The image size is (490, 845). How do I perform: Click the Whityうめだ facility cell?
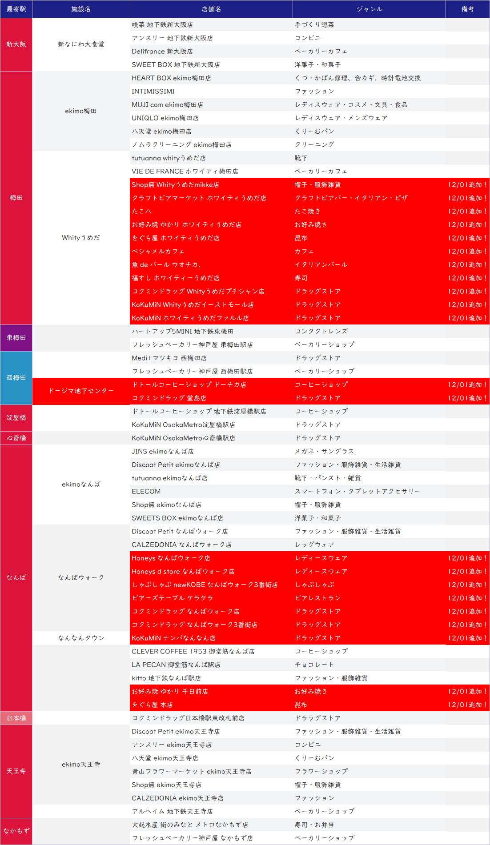pyautogui.click(x=81, y=238)
